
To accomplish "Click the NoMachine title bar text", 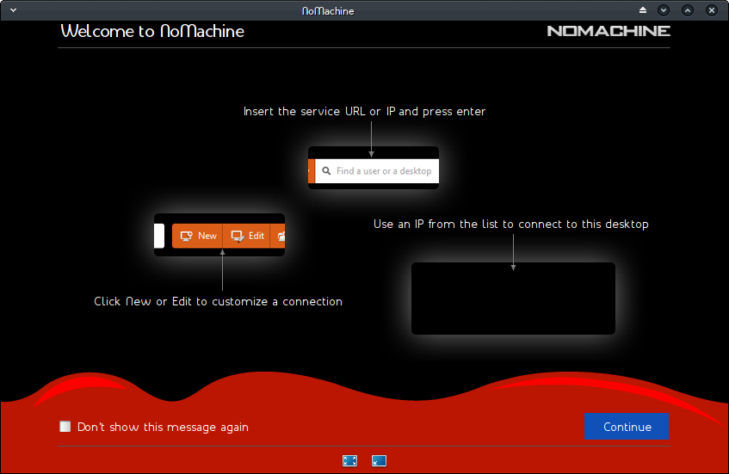I will pos(328,10).
